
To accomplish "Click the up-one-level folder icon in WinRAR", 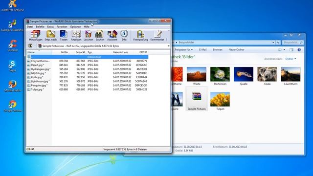I will pyautogui.click(x=30, y=46).
